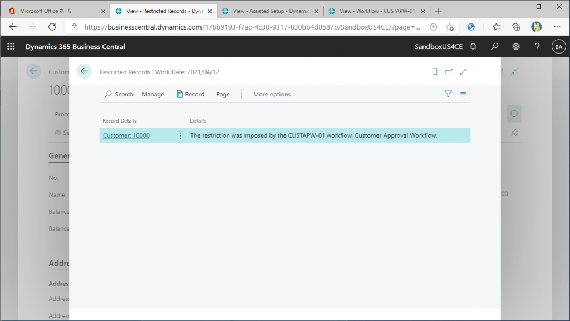Toggle the filter pane icon

tap(448, 94)
